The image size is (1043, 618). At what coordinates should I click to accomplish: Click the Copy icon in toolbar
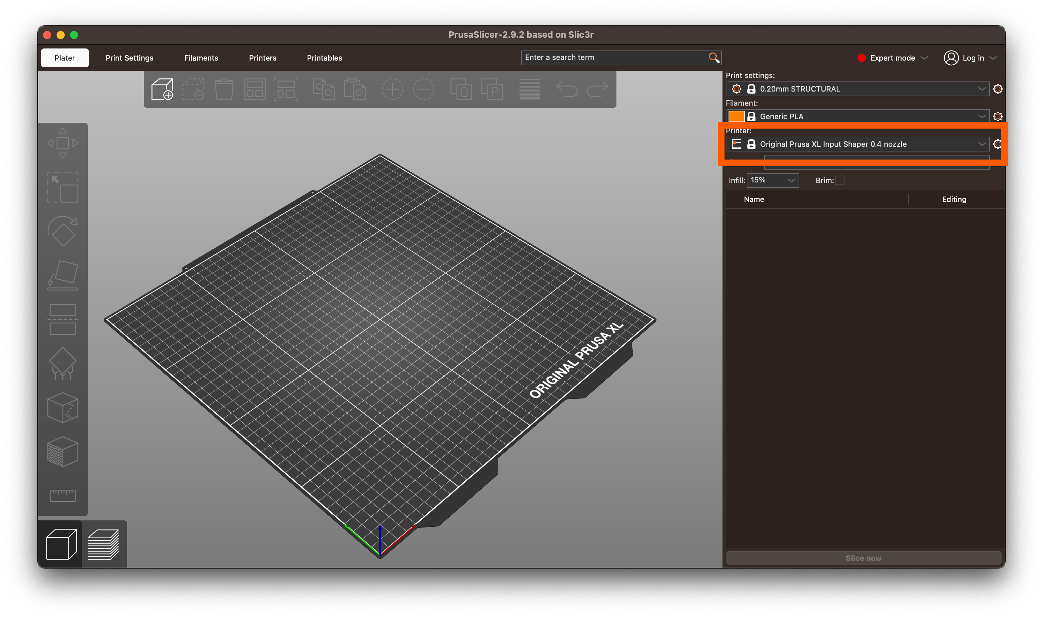(324, 89)
